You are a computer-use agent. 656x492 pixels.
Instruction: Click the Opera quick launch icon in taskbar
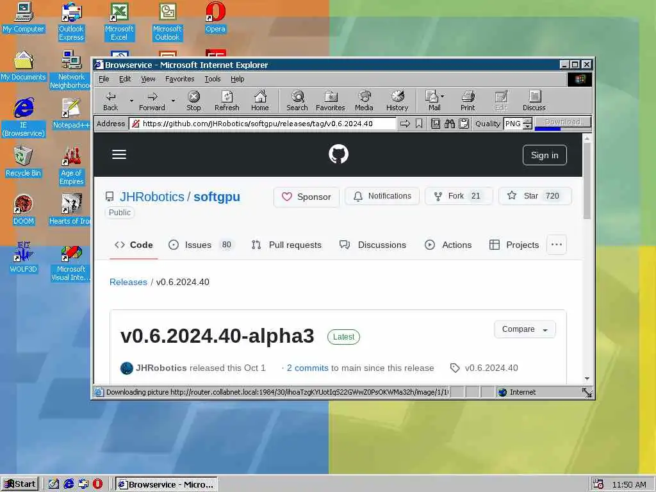coord(97,484)
